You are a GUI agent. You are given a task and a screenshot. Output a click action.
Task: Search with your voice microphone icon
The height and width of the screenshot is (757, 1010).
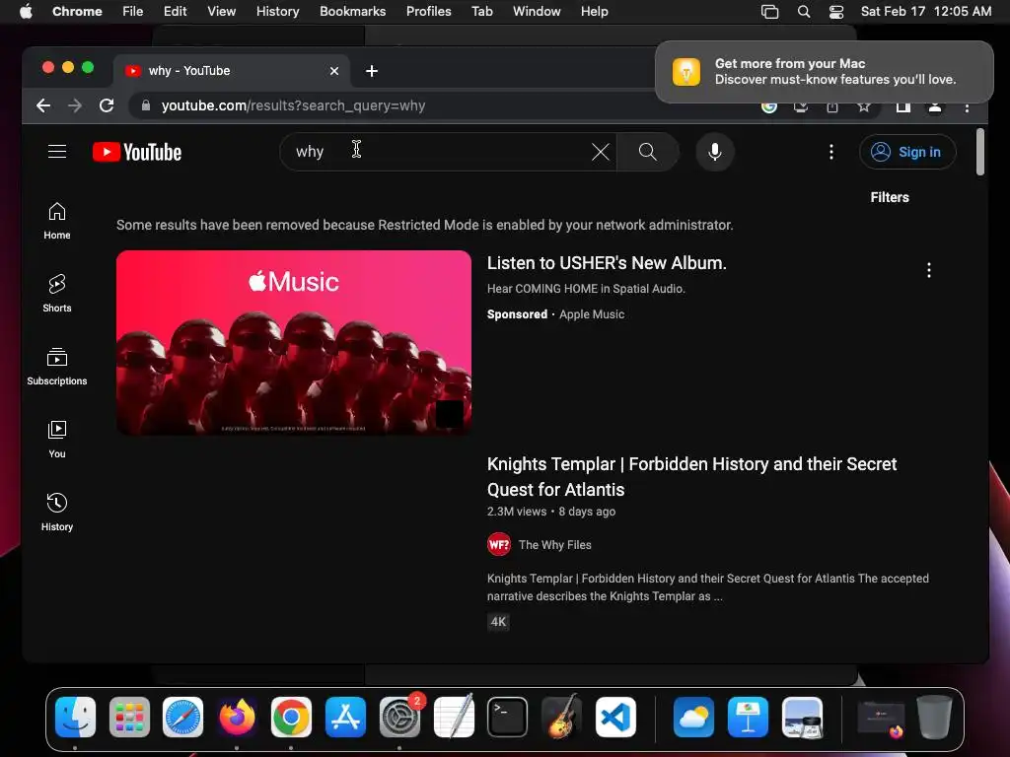click(x=714, y=152)
